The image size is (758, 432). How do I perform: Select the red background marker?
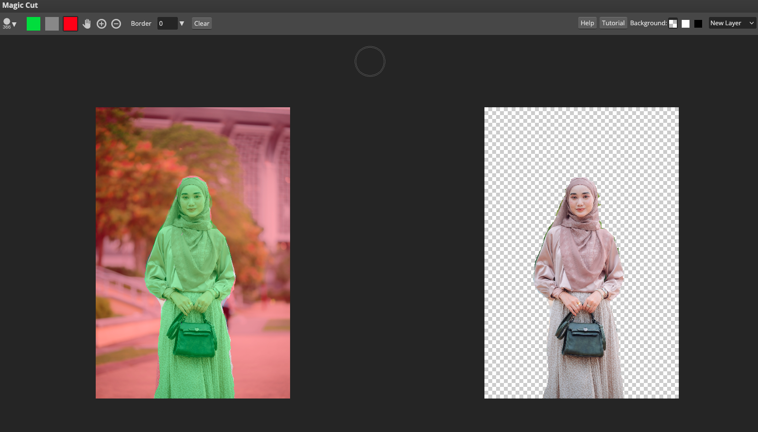70,24
